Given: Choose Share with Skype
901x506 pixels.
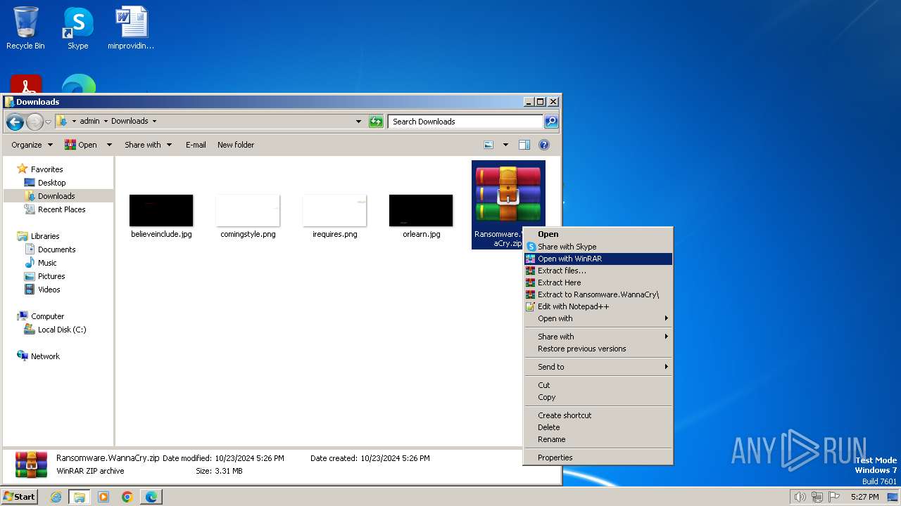Looking at the screenshot, I should 598,247.
